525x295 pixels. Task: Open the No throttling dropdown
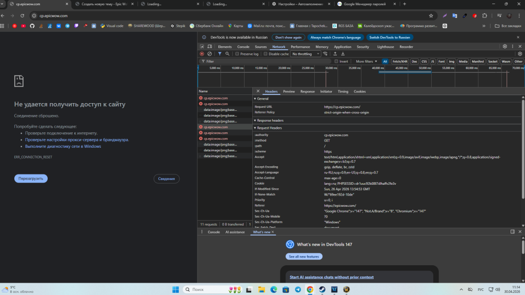click(x=306, y=54)
